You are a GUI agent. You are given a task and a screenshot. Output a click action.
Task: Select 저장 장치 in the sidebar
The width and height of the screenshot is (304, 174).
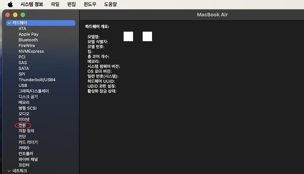point(26,131)
